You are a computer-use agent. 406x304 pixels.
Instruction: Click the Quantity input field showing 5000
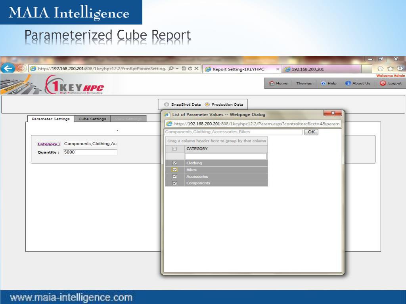[90, 152]
